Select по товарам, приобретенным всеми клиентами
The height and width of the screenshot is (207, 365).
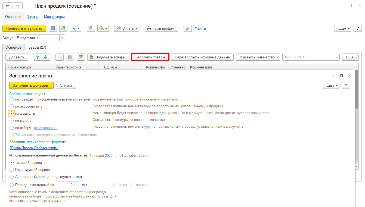[50, 99]
